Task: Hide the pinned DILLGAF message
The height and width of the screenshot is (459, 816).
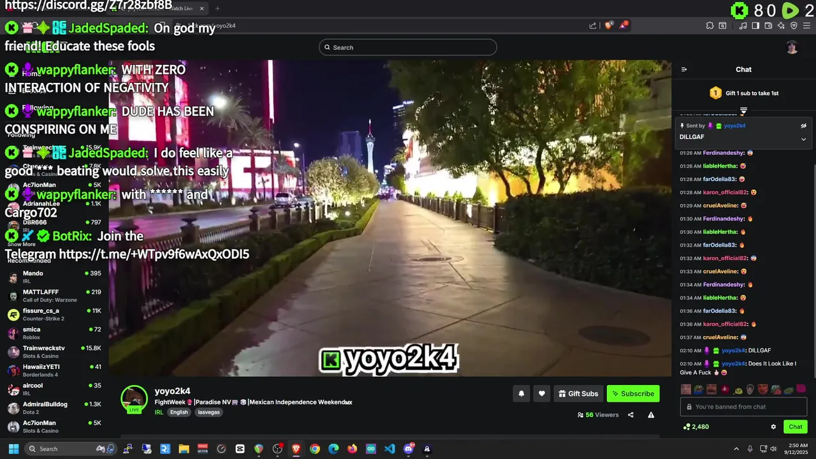Action: 803,126
